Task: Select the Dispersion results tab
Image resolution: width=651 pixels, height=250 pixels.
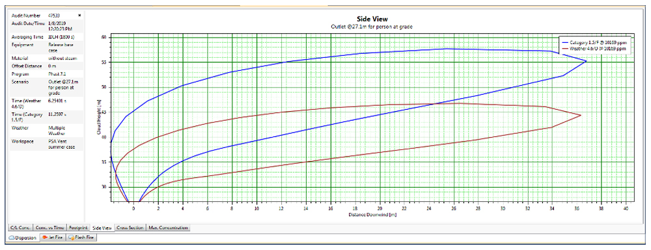Action: (23, 238)
